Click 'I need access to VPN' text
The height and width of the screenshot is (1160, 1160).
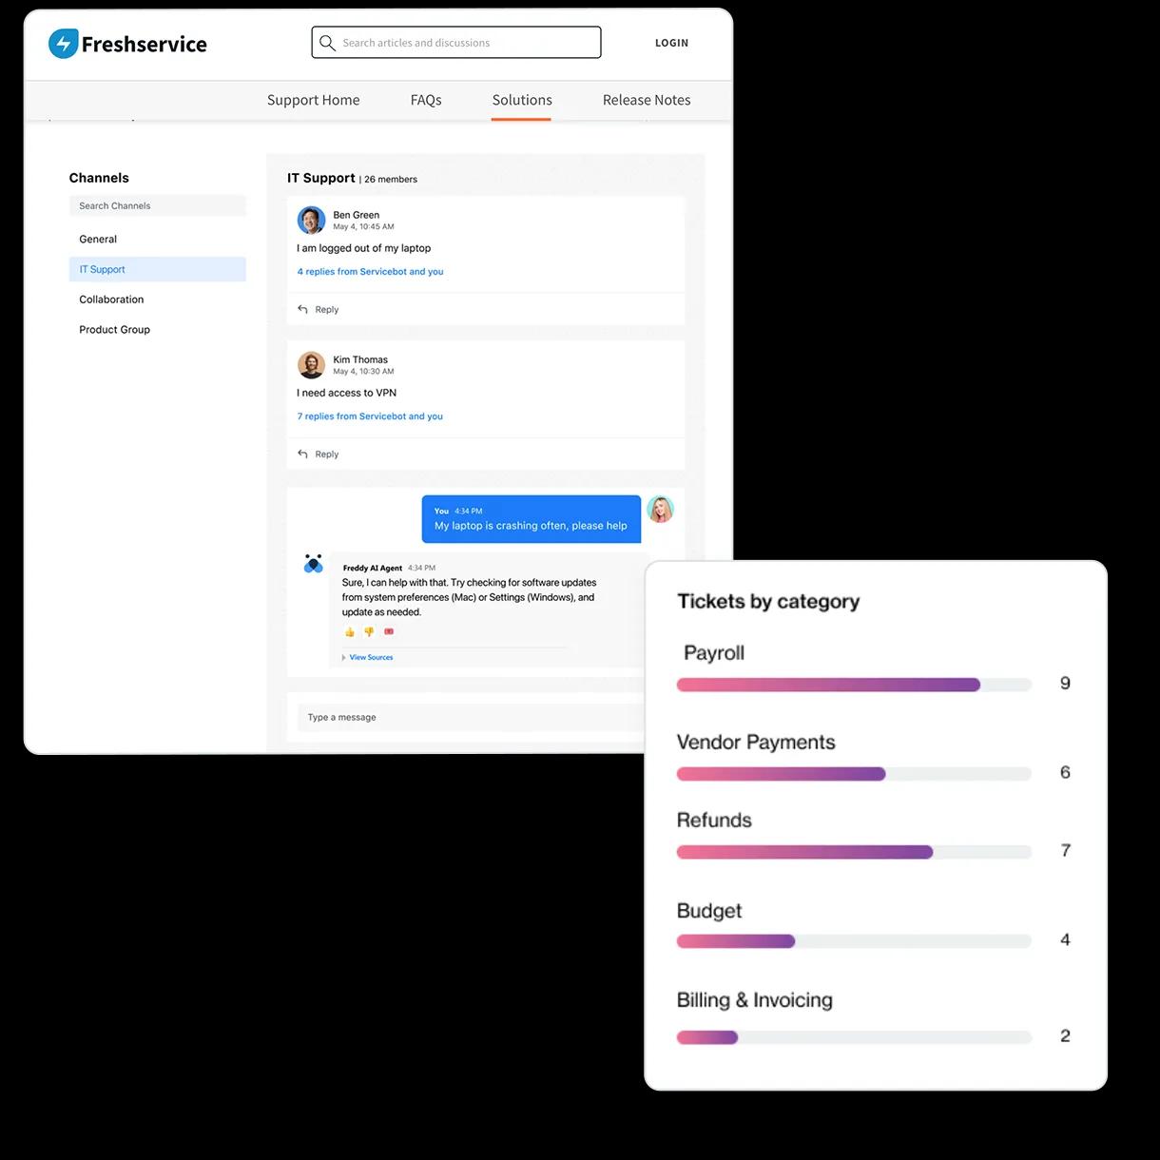347,393
